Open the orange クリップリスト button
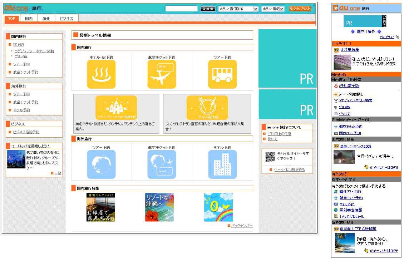 point(300,9)
